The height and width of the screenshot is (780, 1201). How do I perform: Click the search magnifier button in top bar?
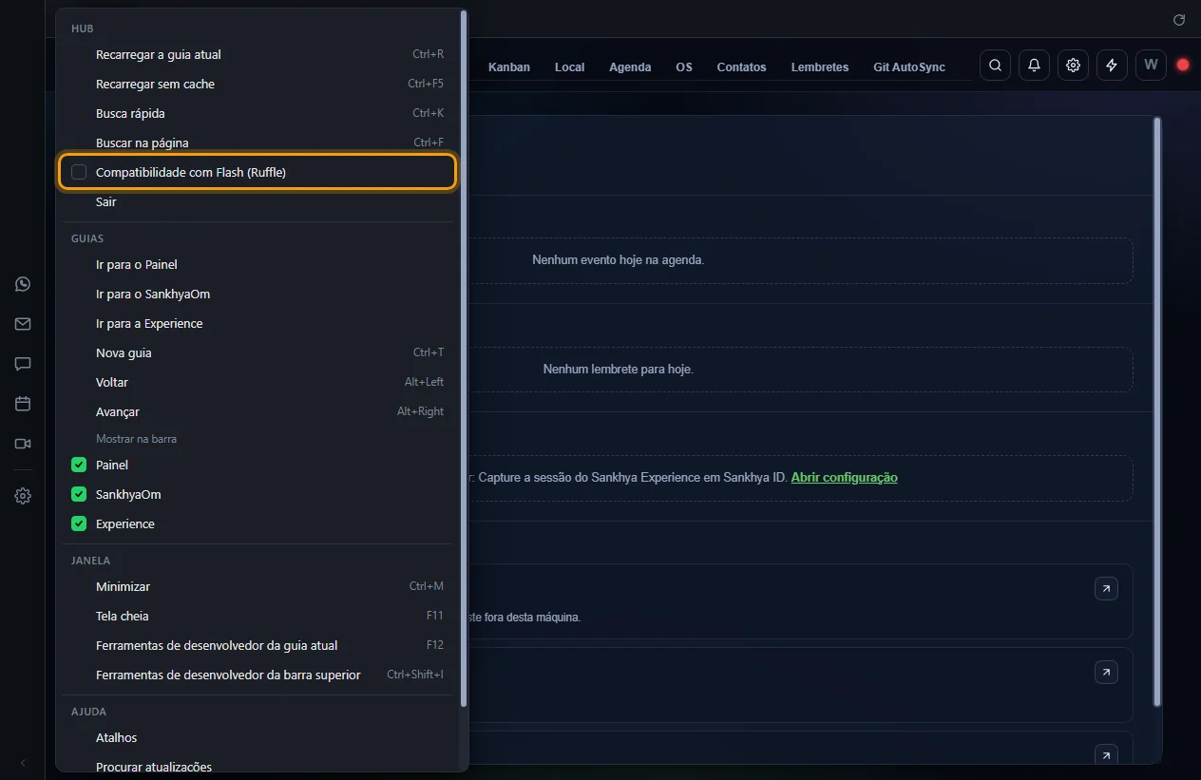(x=995, y=66)
